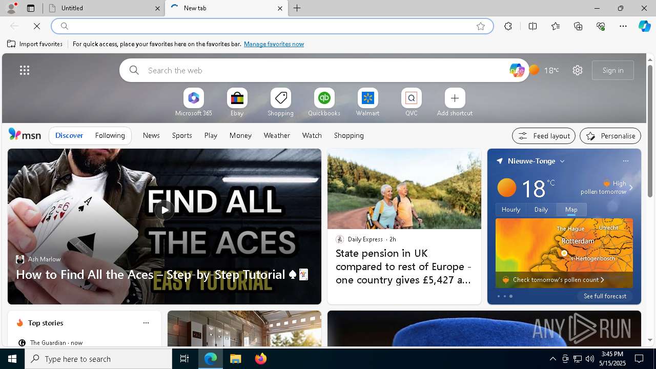
Task: Click the Personalise button
Action: (610, 136)
